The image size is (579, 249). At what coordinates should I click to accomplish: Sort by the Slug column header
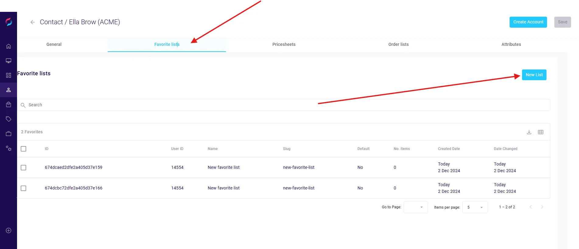[287, 149]
